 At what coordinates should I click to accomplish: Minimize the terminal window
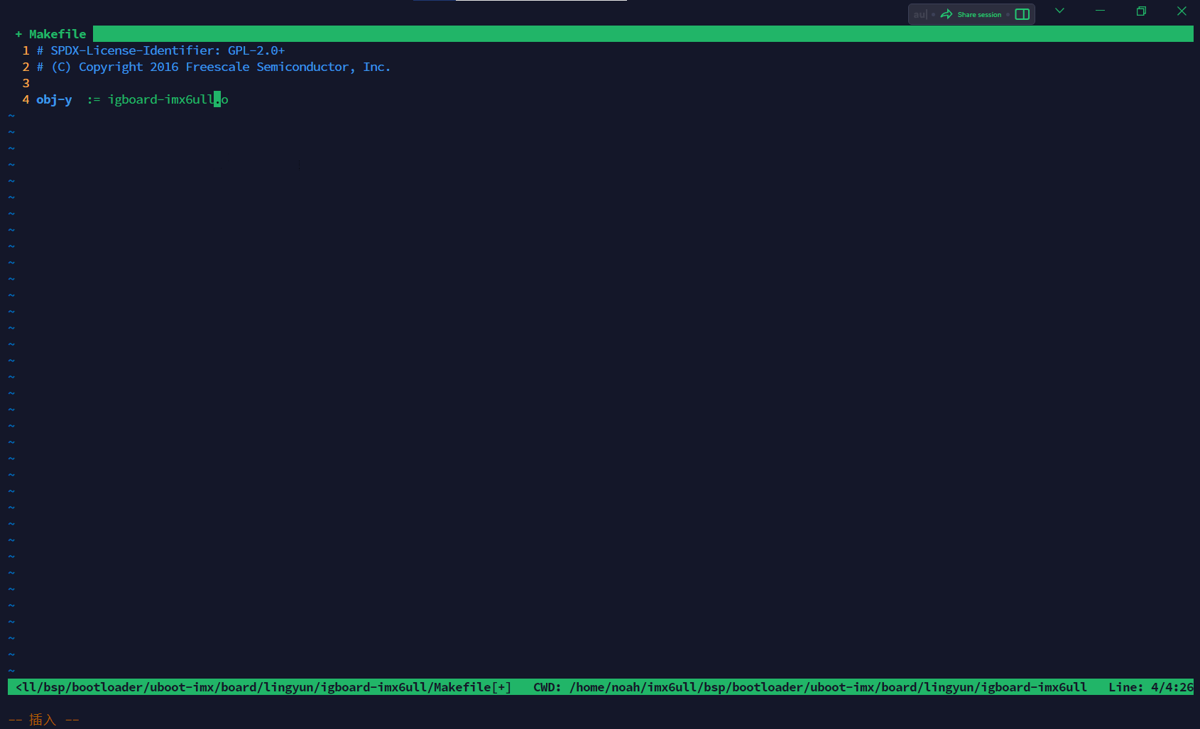coord(1100,11)
